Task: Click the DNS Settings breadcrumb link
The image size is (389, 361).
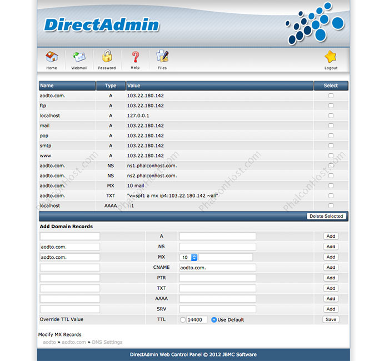Action: 107,343
